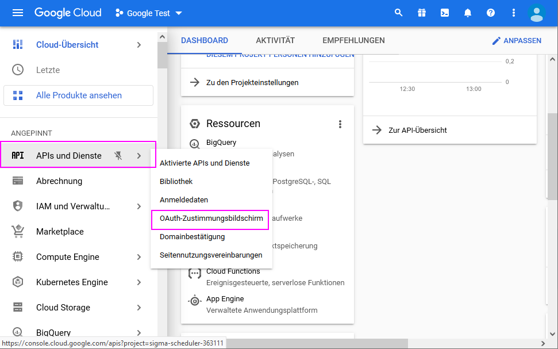Click the Marketplace shopping cart icon
The width and height of the screenshot is (558, 349).
[18, 232]
